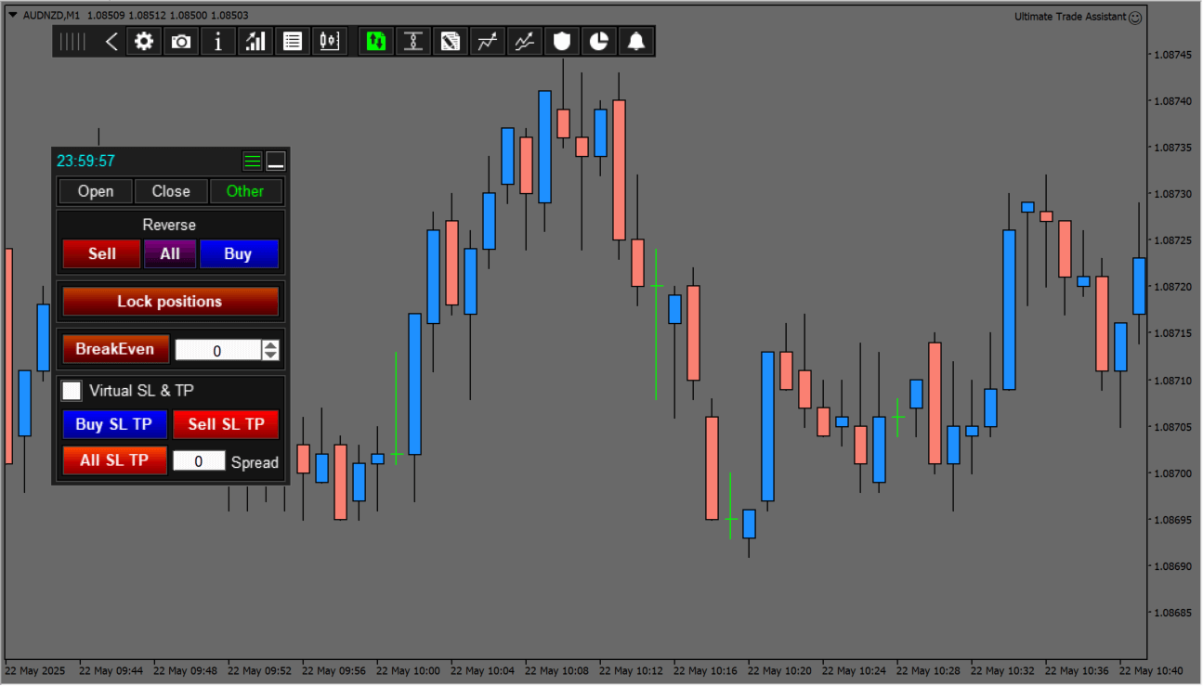The height and width of the screenshot is (686, 1203).
Task: Click the Spread value input field
Action: (x=199, y=461)
